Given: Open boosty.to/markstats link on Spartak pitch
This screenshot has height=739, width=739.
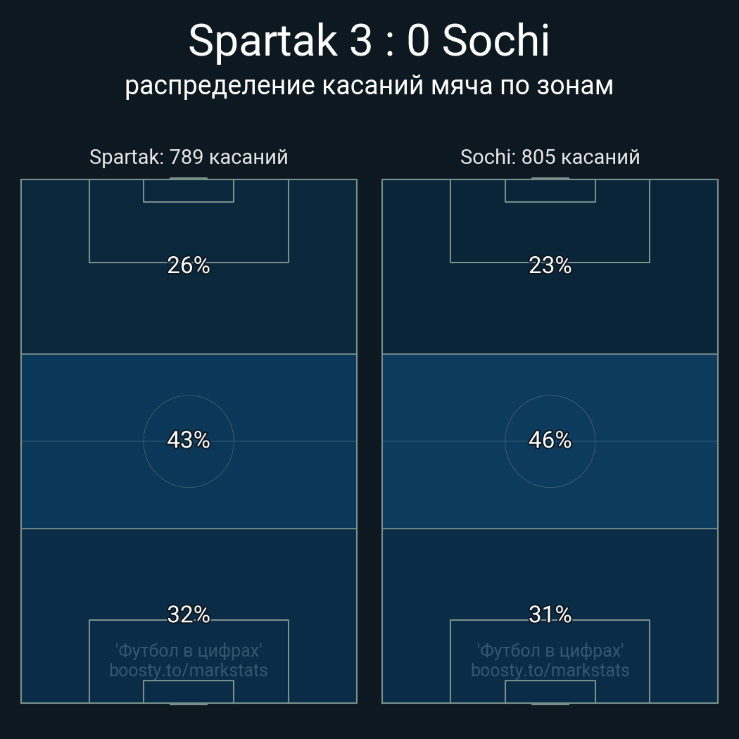Looking at the screenshot, I should click(x=189, y=670).
